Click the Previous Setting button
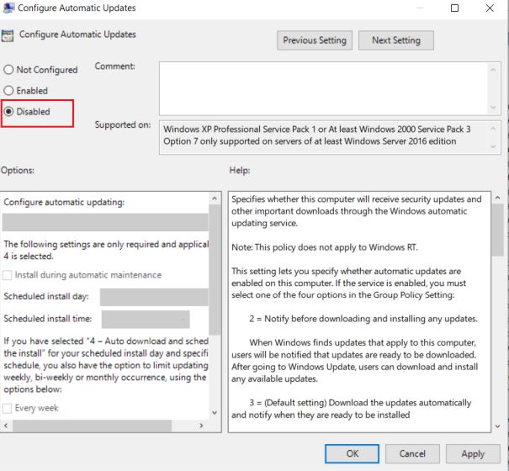 click(315, 40)
